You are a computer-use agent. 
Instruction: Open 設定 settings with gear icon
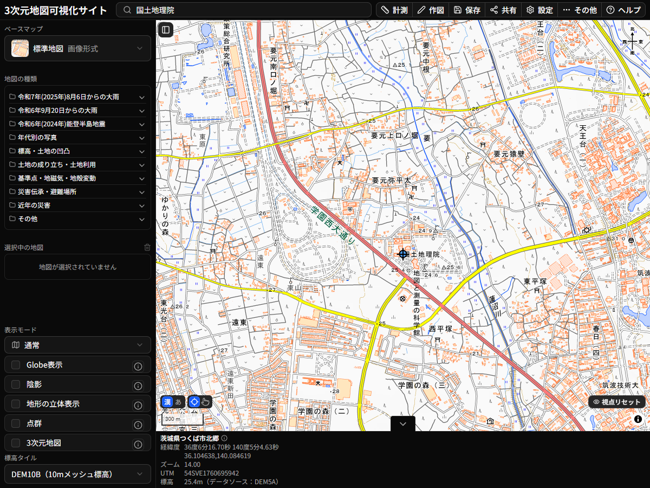coord(539,10)
